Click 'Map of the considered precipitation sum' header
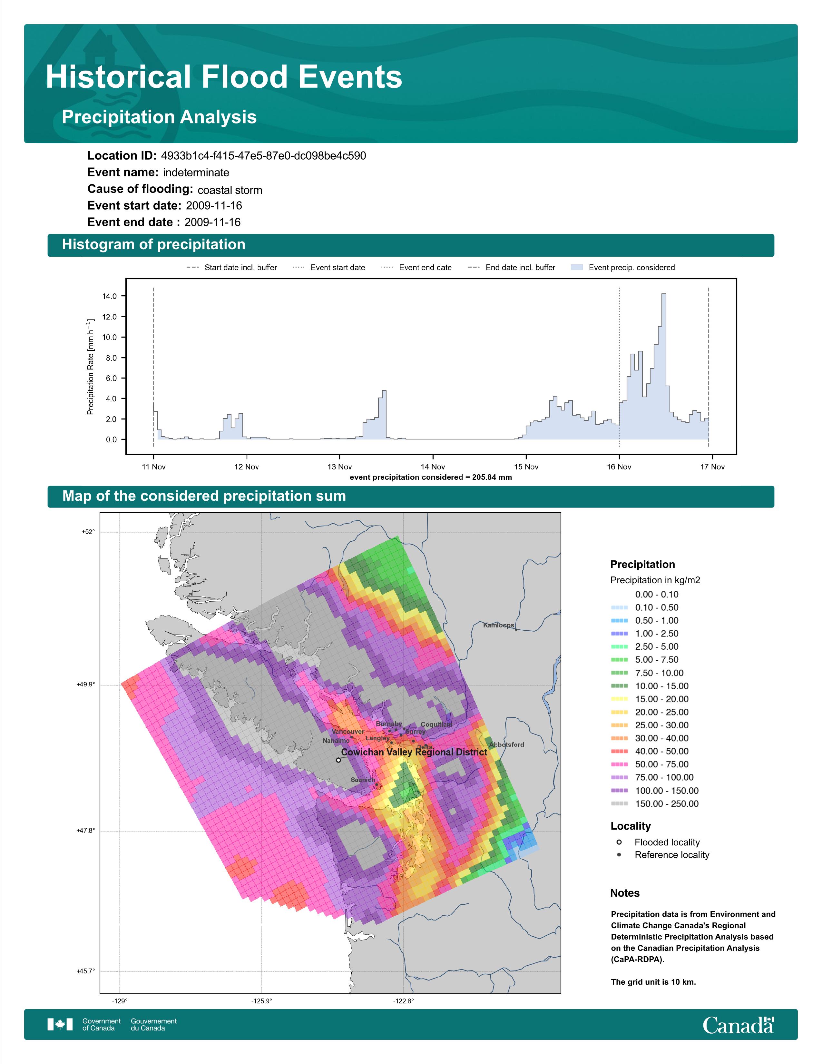 point(204,496)
